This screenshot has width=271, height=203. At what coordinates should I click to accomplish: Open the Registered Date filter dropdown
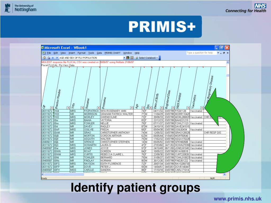pyautogui.click(x=173, y=108)
